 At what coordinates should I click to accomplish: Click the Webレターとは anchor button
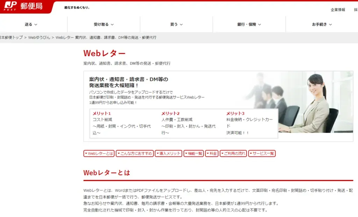click(99, 153)
